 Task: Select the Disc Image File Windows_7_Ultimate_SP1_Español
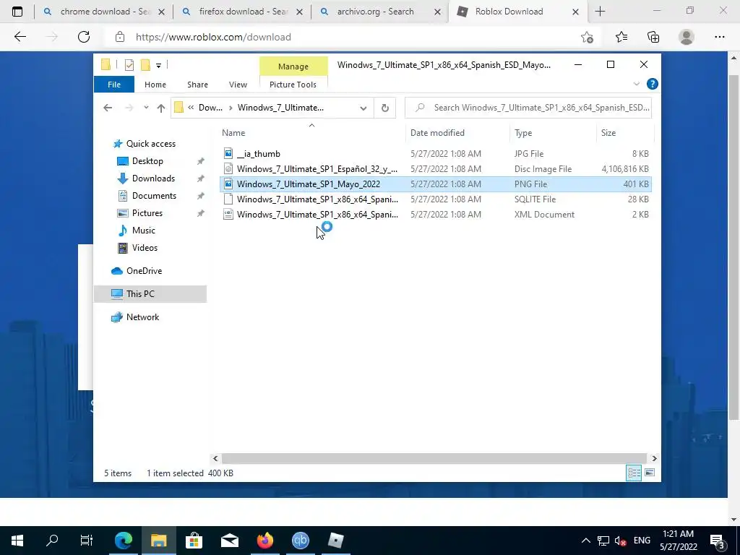click(435, 169)
